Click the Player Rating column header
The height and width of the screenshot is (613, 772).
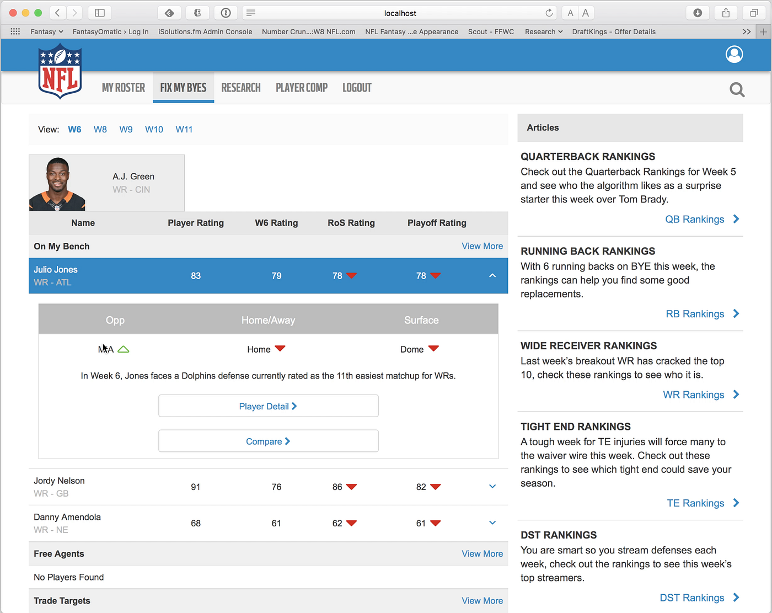pyautogui.click(x=196, y=223)
